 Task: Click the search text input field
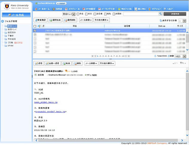click(x=141, y=14)
